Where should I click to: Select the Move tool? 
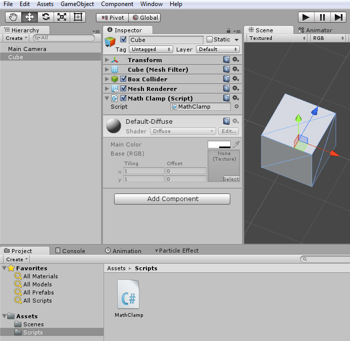[29, 17]
